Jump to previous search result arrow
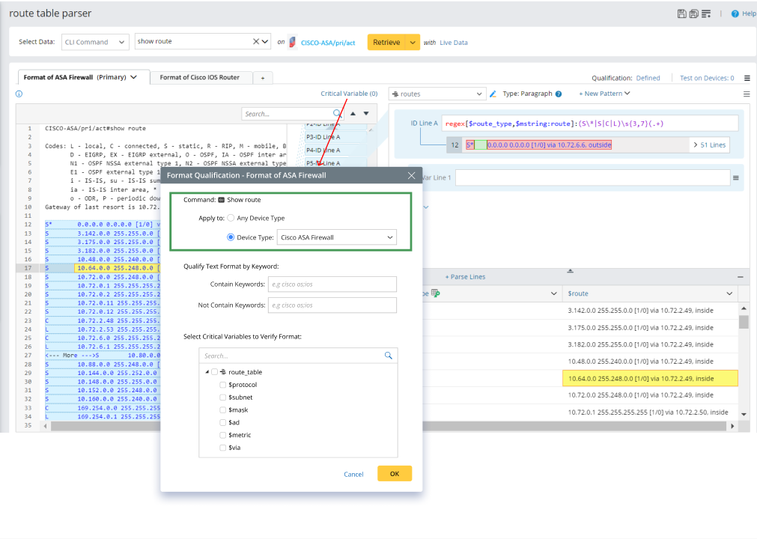This screenshot has height=539, width=757. [x=354, y=114]
